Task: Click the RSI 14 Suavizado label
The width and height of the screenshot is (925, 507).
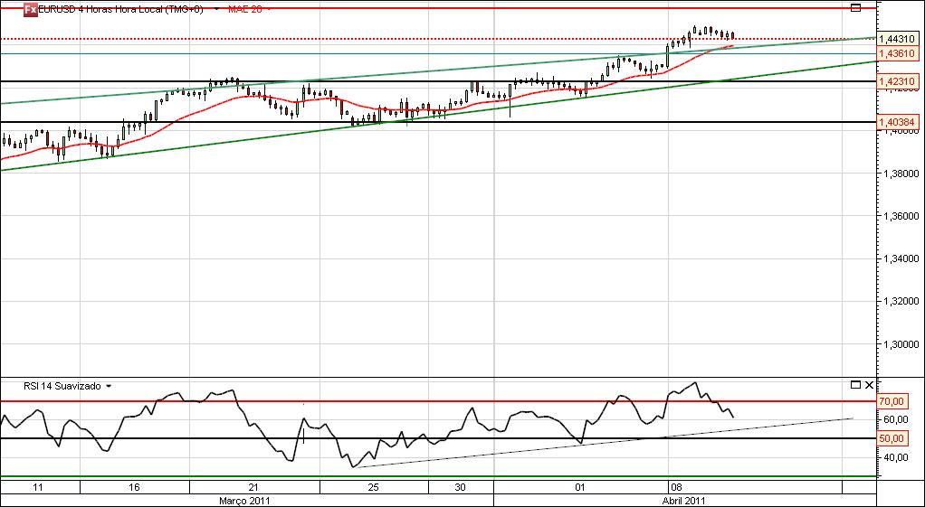Action: tap(62, 386)
